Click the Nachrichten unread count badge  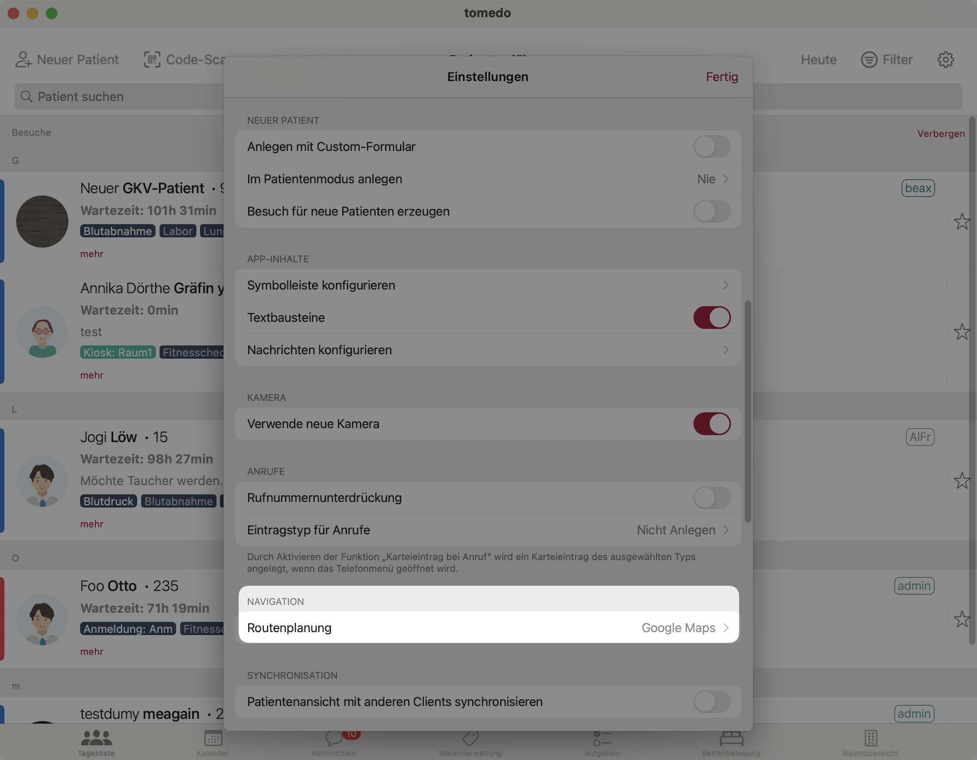click(x=351, y=734)
